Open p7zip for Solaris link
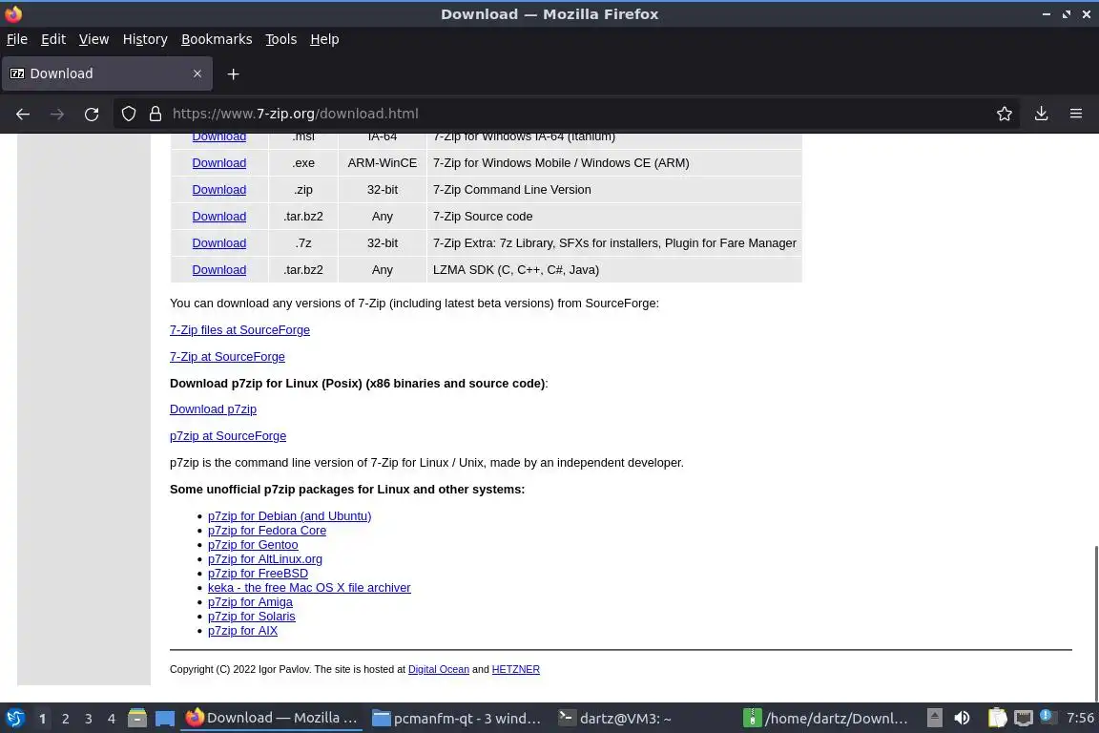 (252, 617)
